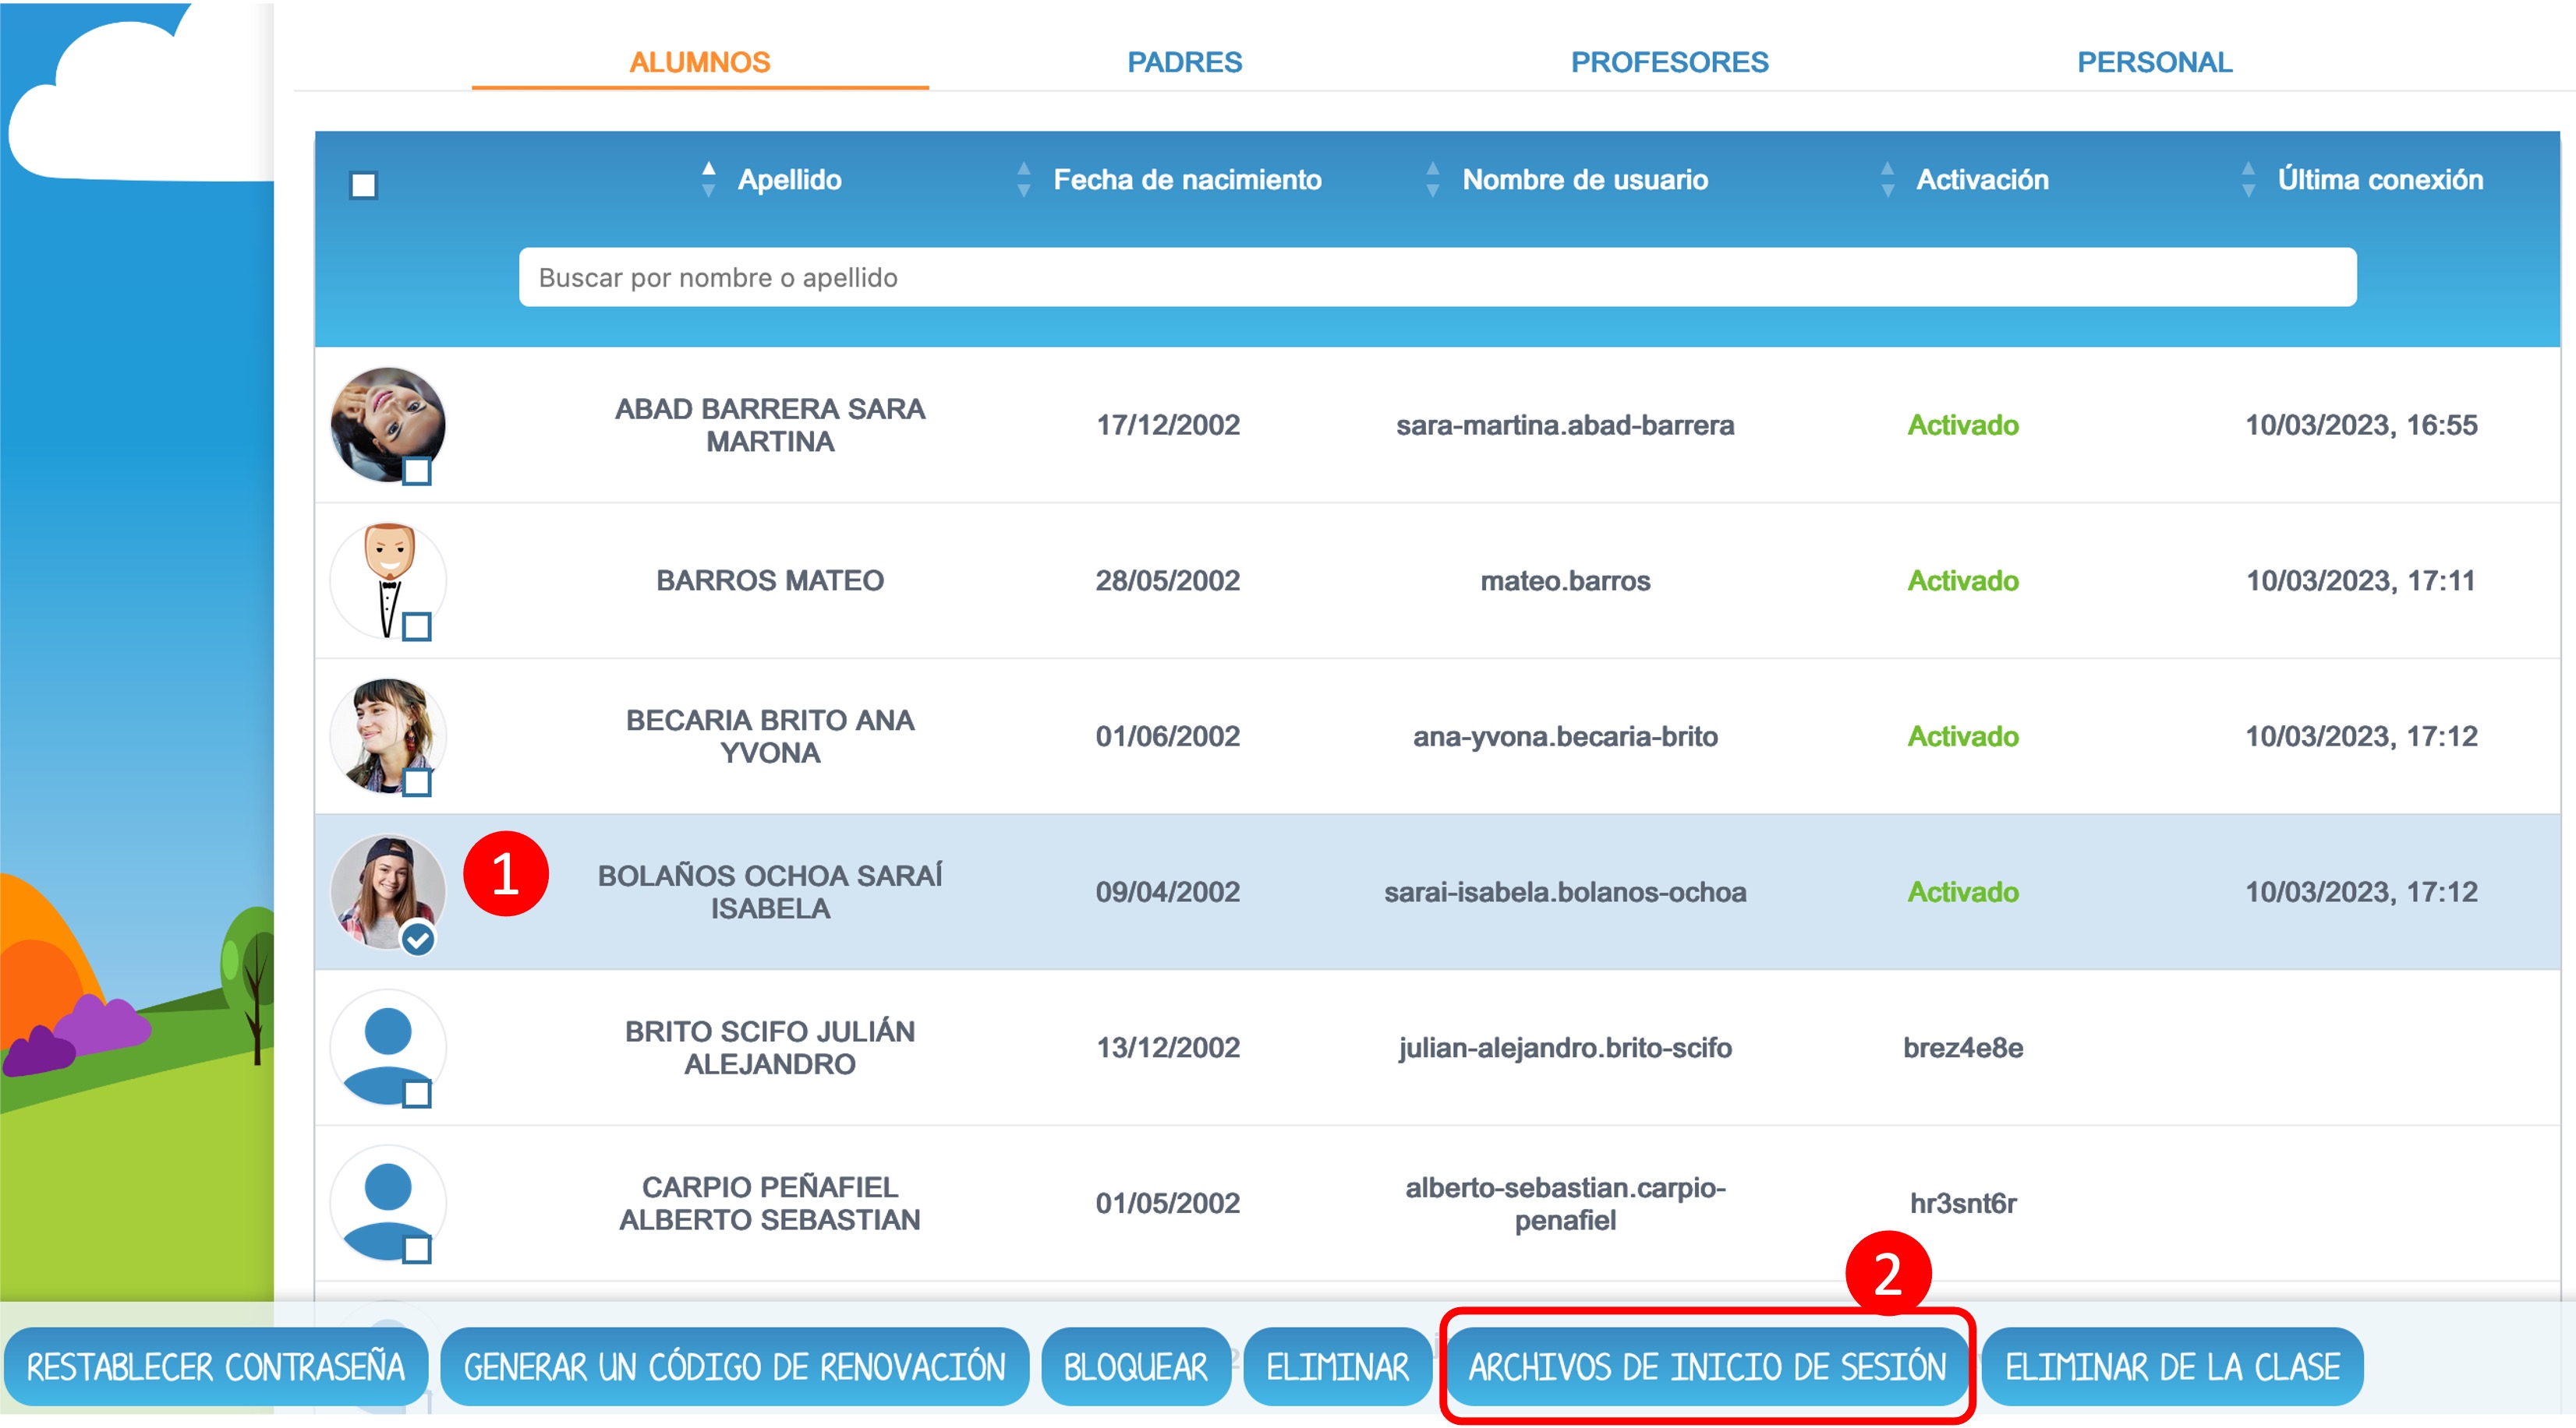Check the box for Brito Scifo Julián Alejandro

(417, 1095)
